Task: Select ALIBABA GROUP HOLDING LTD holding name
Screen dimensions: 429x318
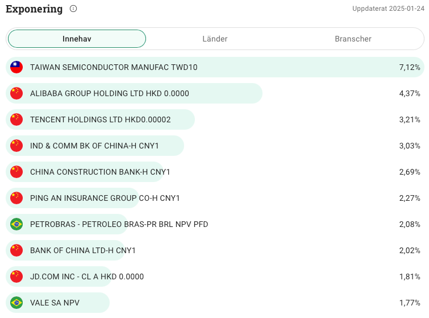Action: [x=110, y=93]
